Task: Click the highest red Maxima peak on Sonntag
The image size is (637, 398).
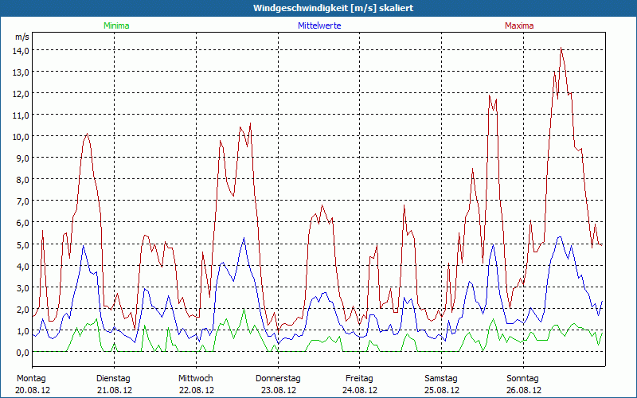Action: click(x=561, y=49)
